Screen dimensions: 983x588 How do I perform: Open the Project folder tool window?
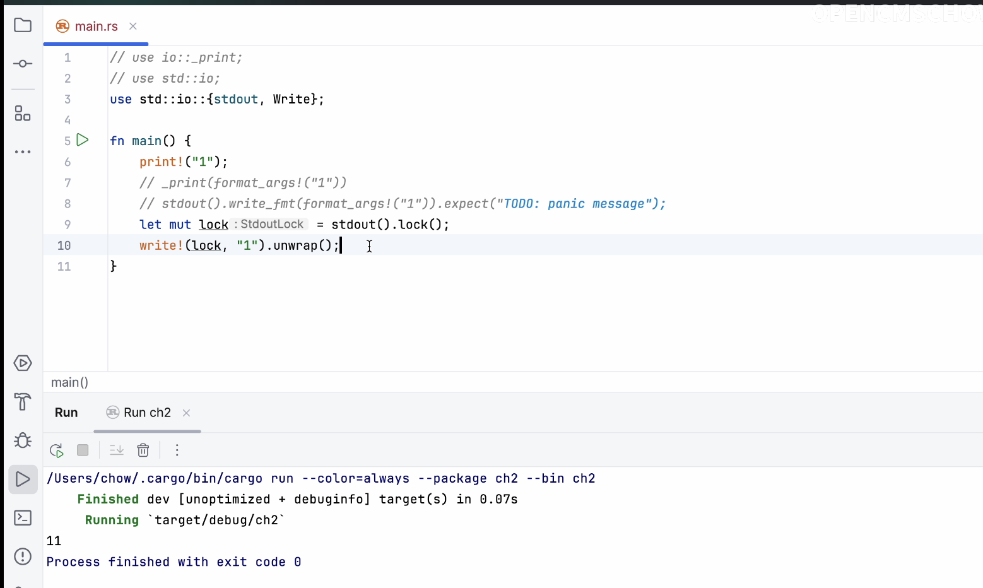point(23,25)
